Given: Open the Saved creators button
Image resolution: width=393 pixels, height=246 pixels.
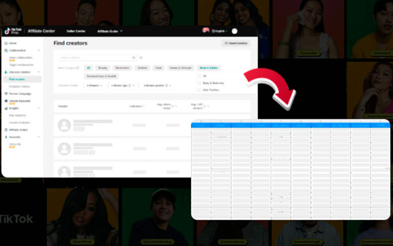Looking at the screenshot, I should [236, 43].
